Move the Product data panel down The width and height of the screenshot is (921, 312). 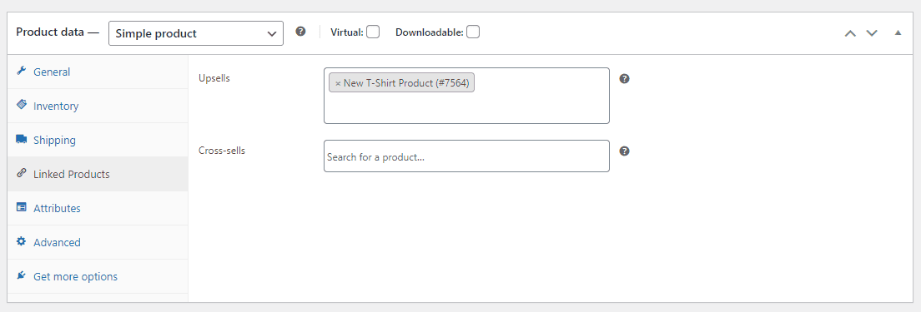pos(872,33)
